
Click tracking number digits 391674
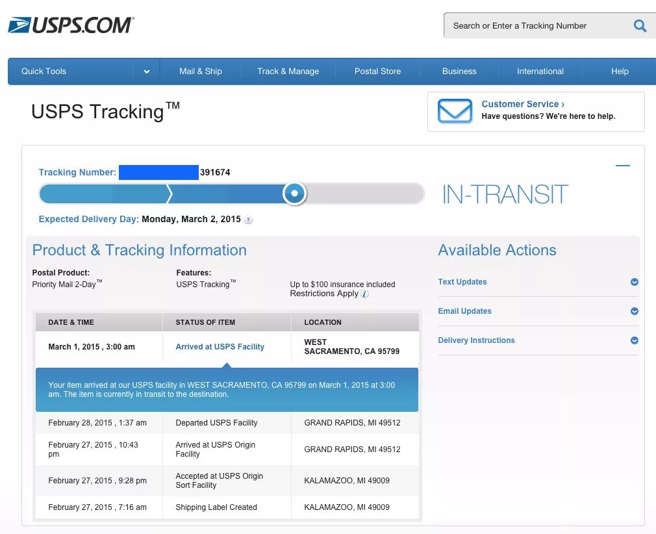tap(215, 172)
